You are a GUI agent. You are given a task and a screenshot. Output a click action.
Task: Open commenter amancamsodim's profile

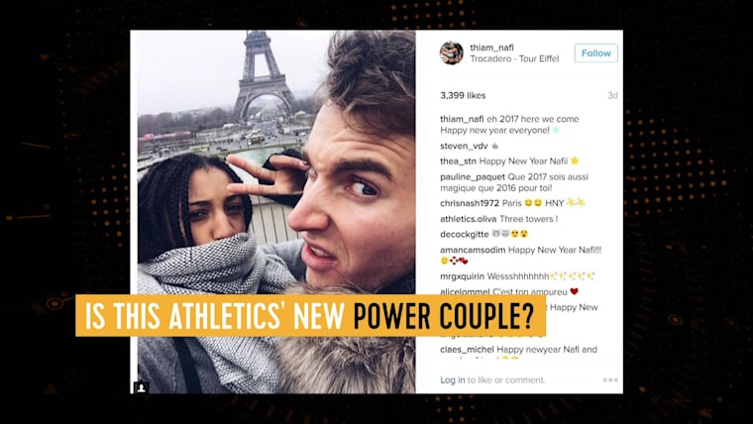tap(473, 250)
